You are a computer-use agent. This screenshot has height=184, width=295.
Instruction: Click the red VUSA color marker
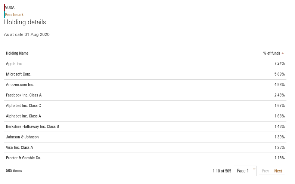pos(4,7)
